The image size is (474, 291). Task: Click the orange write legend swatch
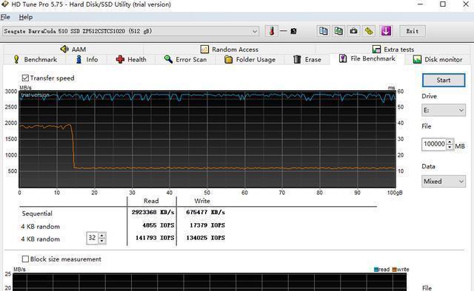(x=394, y=270)
